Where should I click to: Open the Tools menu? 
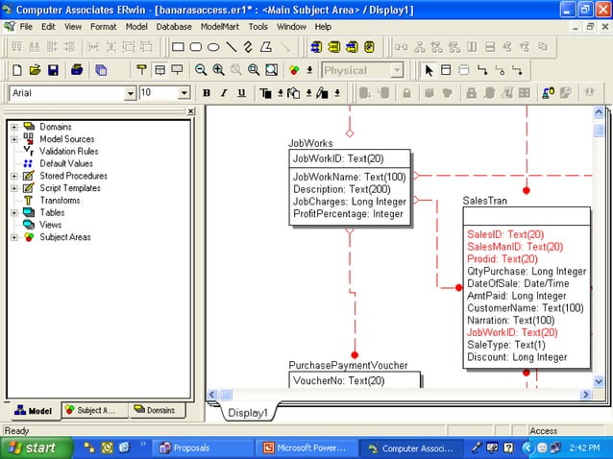258,27
